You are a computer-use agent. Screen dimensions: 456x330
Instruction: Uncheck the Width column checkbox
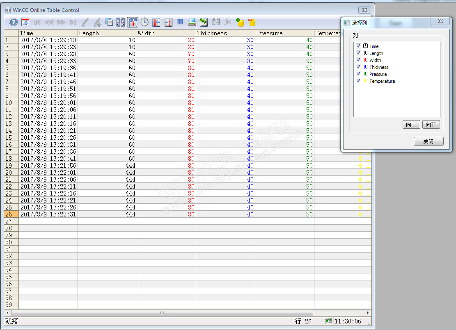pyautogui.click(x=359, y=60)
